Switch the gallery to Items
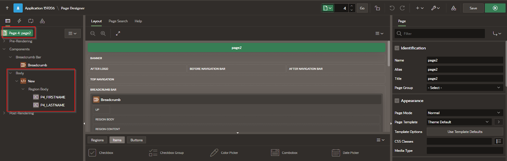 coord(117,140)
